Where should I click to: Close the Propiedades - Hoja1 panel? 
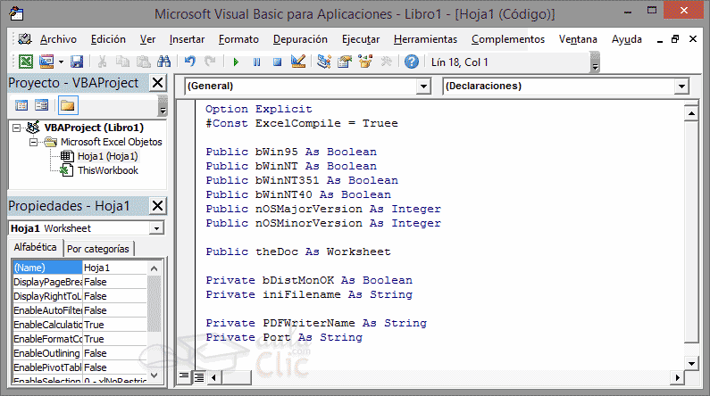point(157,206)
